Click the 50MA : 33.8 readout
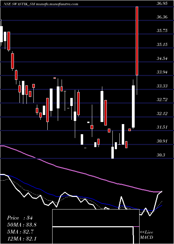174x244 pixels. pos(22,225)
